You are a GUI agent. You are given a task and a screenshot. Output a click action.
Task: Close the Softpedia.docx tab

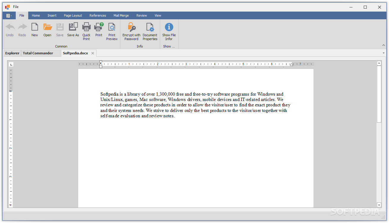coord(93,53)
